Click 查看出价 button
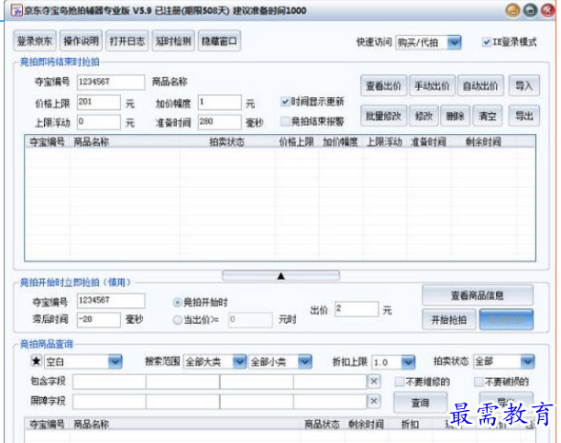Image resolution: width=561 pixels, height=443 pixels. pyautogui.click(x=383, y=86)
